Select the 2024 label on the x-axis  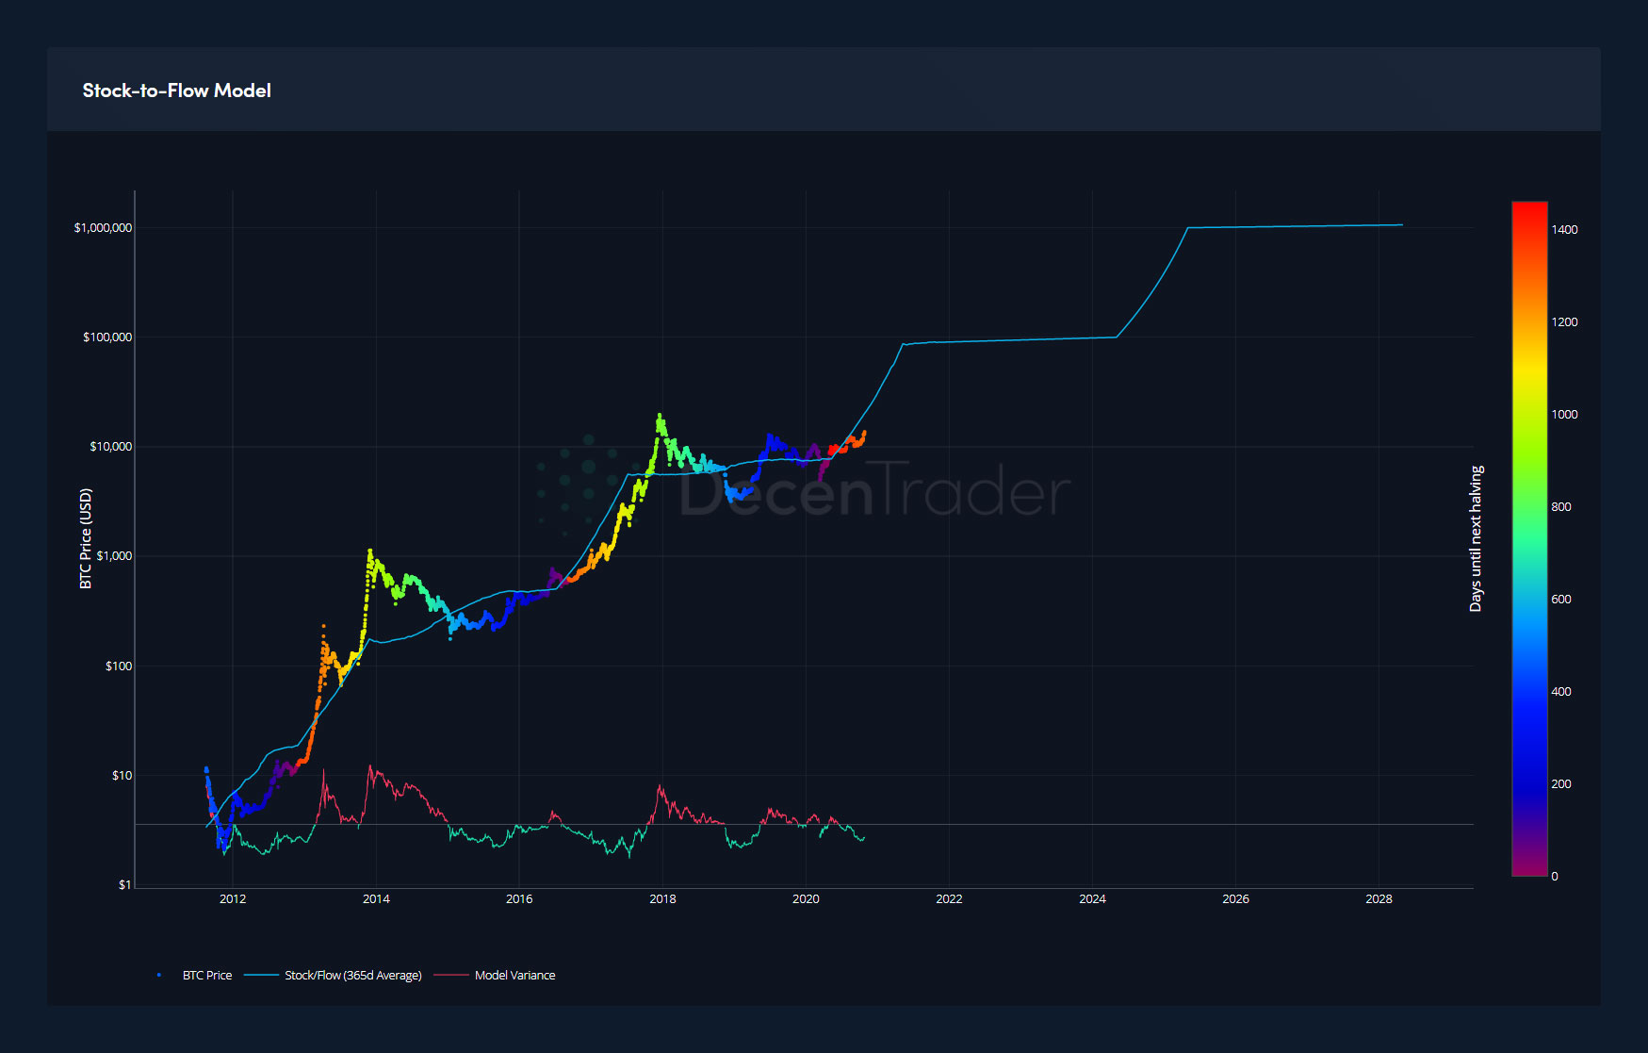click(x=1092, y=899)
